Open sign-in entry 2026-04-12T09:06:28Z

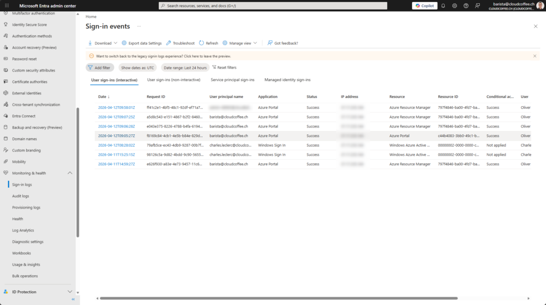pyautogui.click(x=116, y=126)
